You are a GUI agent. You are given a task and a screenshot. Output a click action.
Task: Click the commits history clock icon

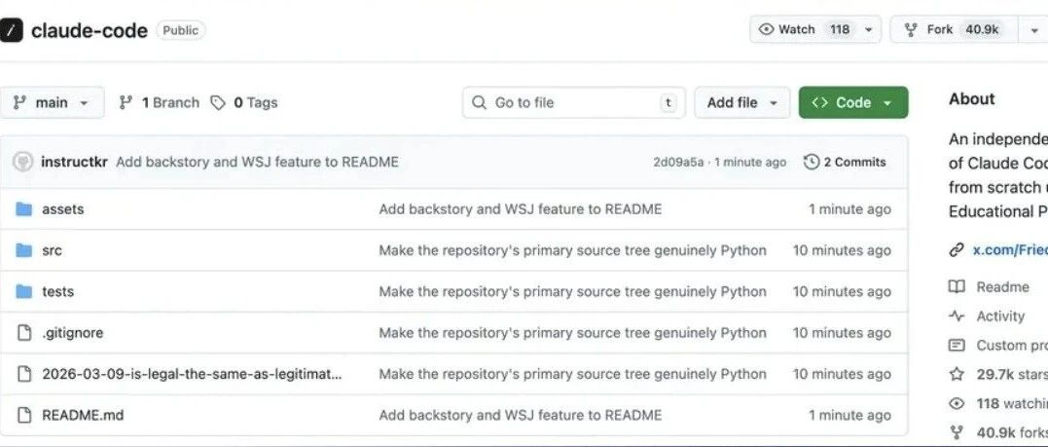coord(812,162)
